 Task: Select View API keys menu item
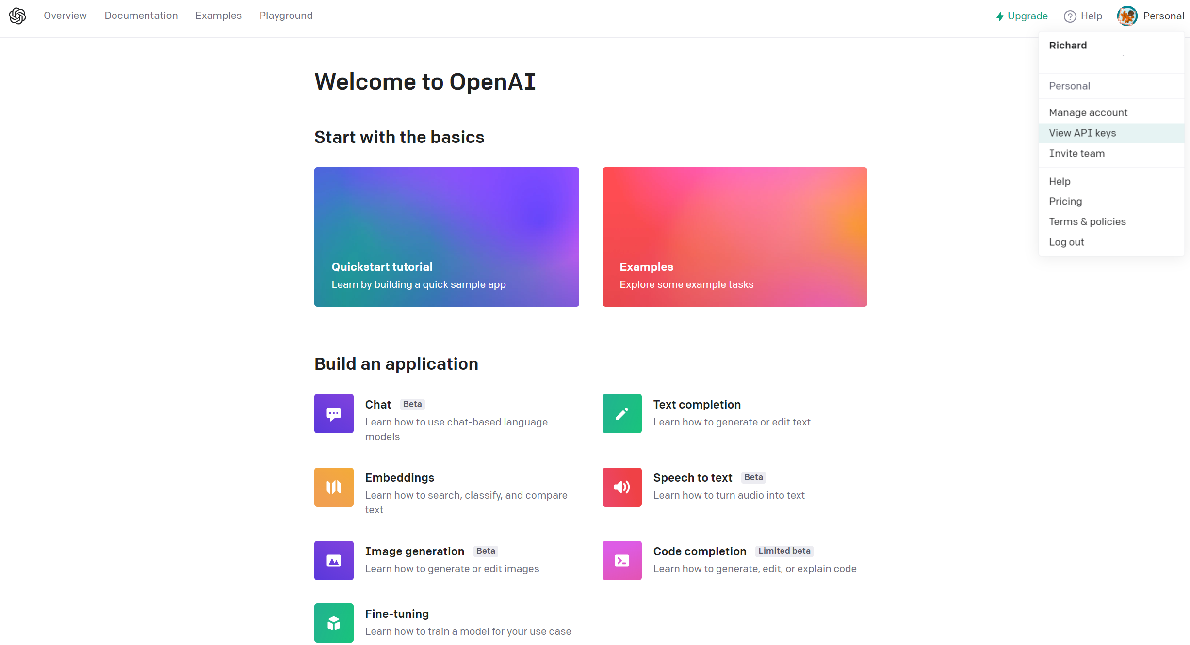pyautogui.click(x=1083, y=133)
